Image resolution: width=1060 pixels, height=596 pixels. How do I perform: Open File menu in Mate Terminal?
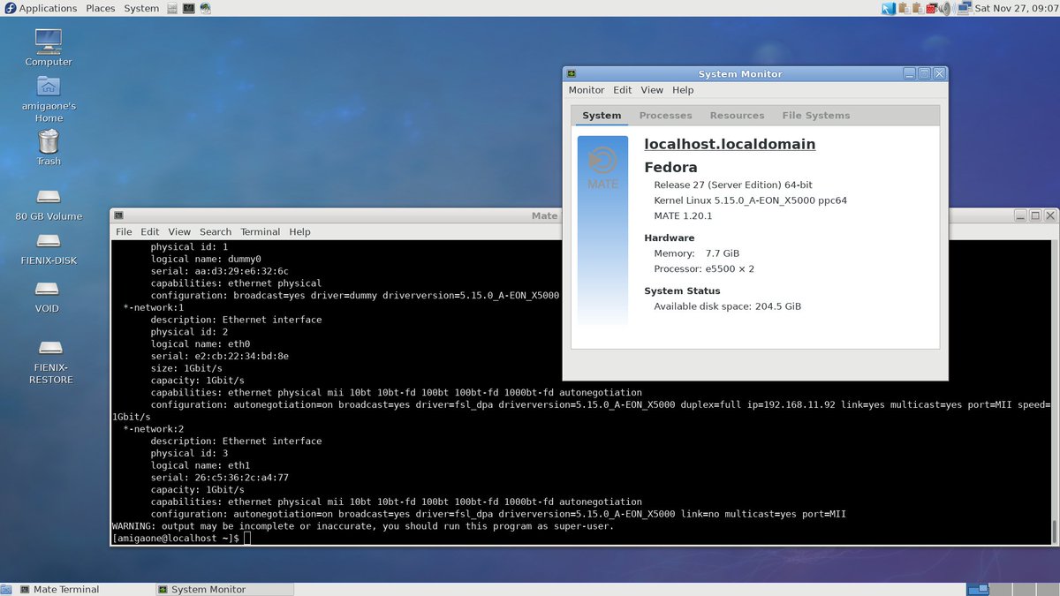tap(124, 231)
